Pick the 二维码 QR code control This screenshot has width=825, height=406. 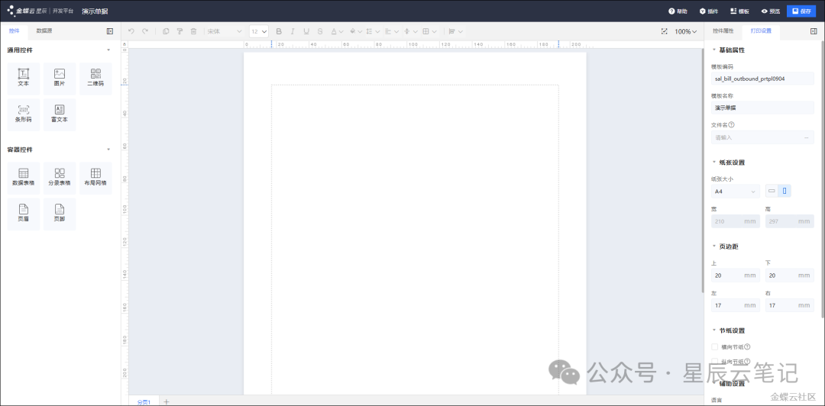[x=95, y=78]
